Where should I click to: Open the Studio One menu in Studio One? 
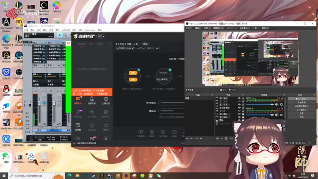90,30
